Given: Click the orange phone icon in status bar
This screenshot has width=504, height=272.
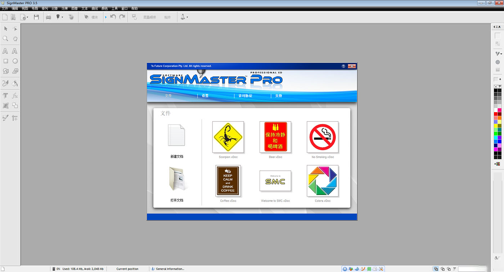Looking at the screenshot, I should tap(363, 269).
